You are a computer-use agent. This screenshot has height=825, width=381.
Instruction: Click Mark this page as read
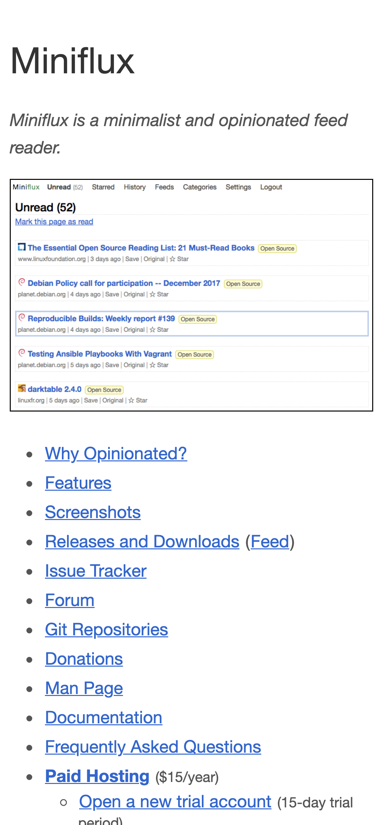tap(54, 222)
